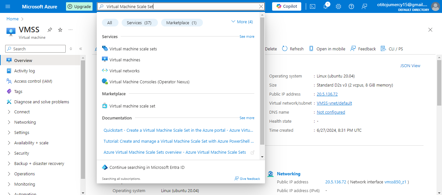Open JSON View

click(410, 66)
